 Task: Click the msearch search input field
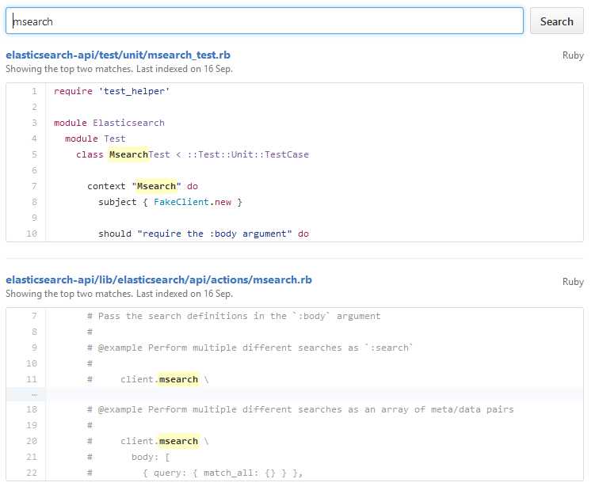click(x=265, y=21)
